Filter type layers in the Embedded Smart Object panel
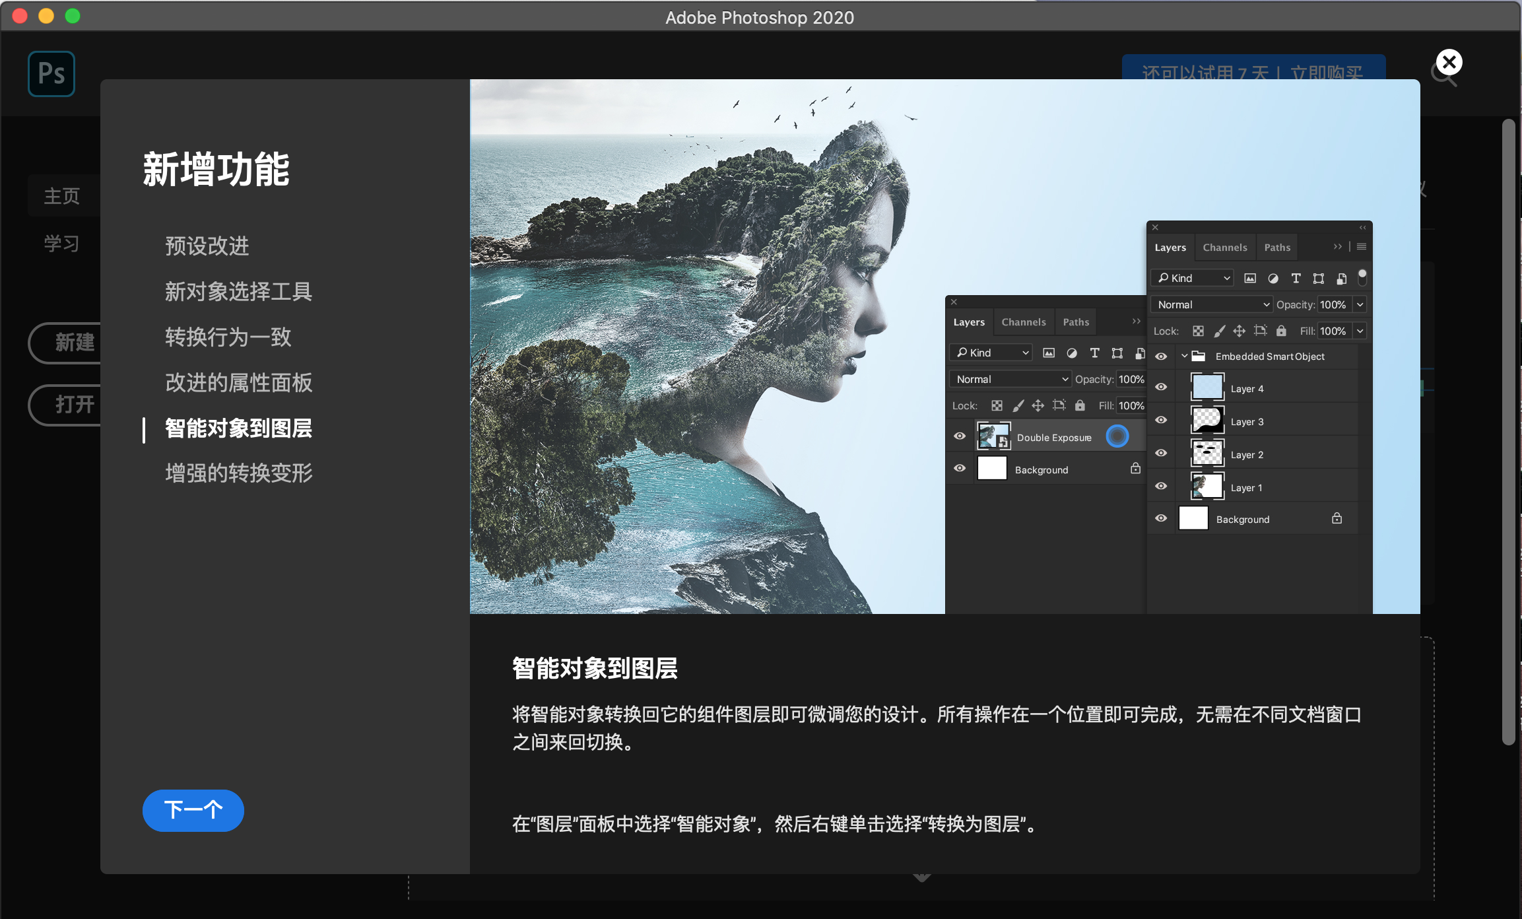1522x919 pixels. tap(1296, 278)
